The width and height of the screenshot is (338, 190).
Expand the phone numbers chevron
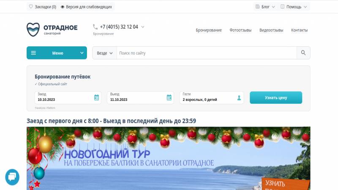[143, 27]
